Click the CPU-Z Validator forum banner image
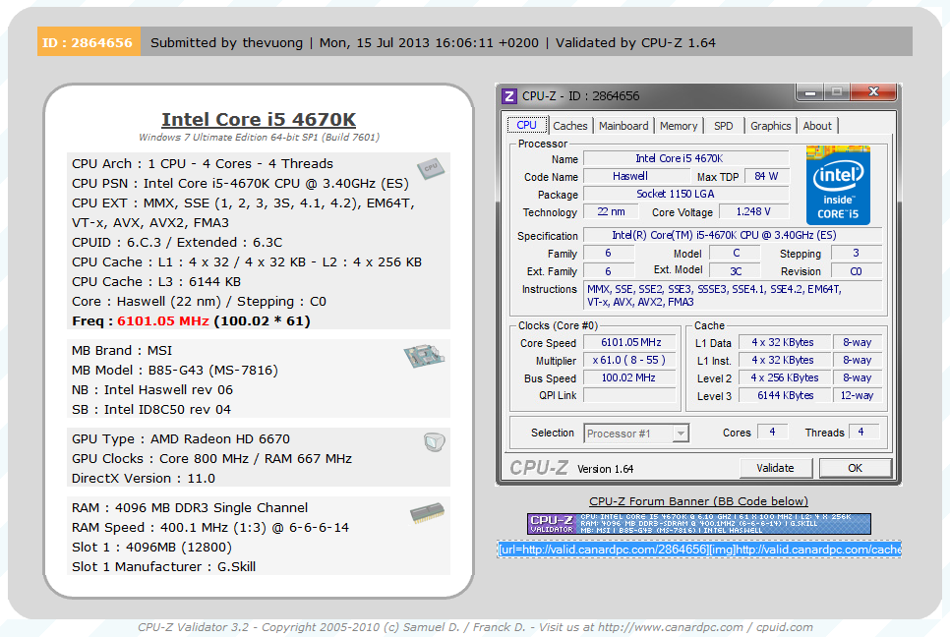Viewport: 950px width, 637px height. pyautogui.click(x=698, y=524)
